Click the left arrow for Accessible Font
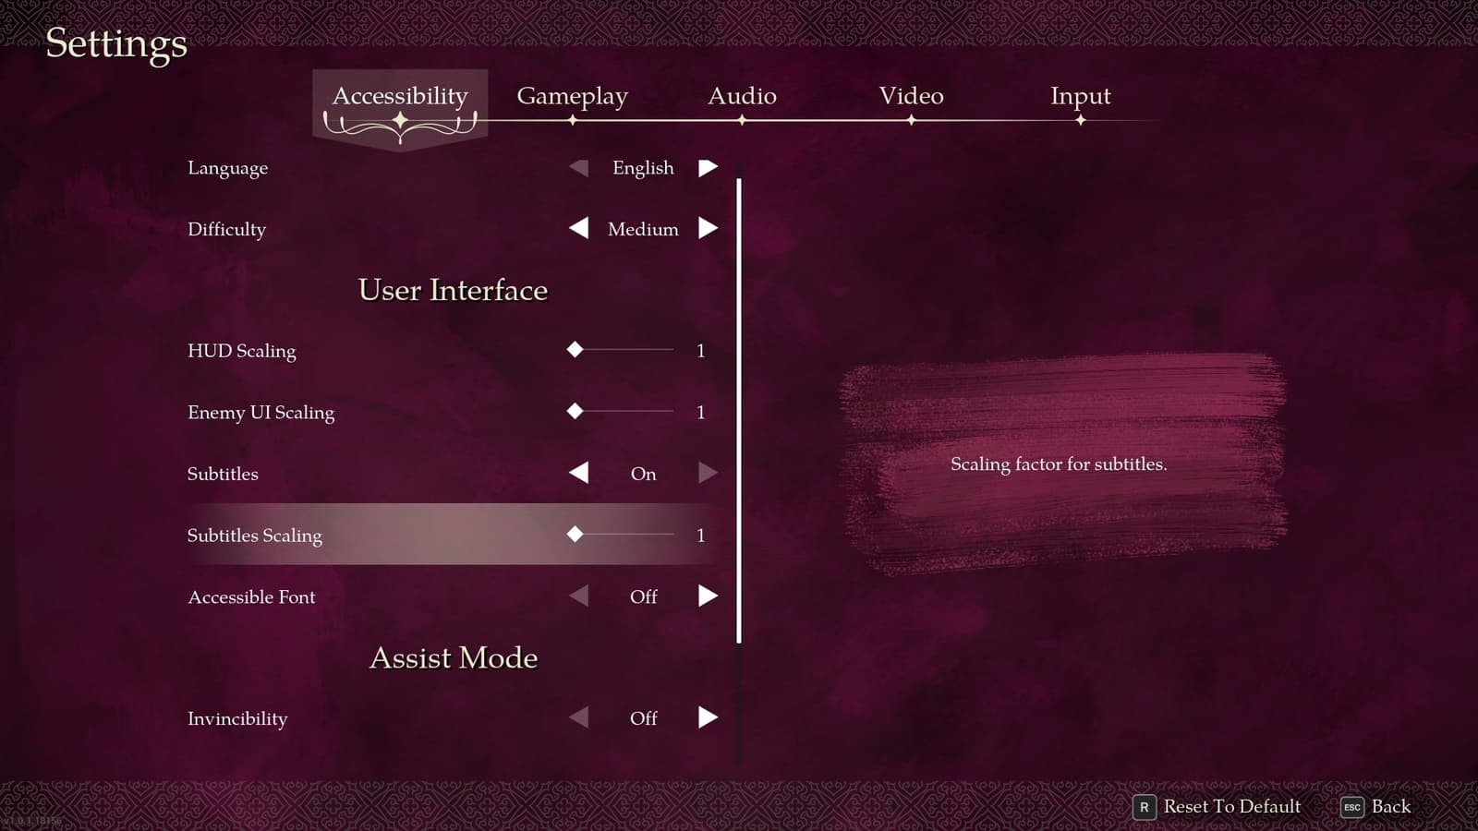The image size is (1478, 831). pos(579,596)
